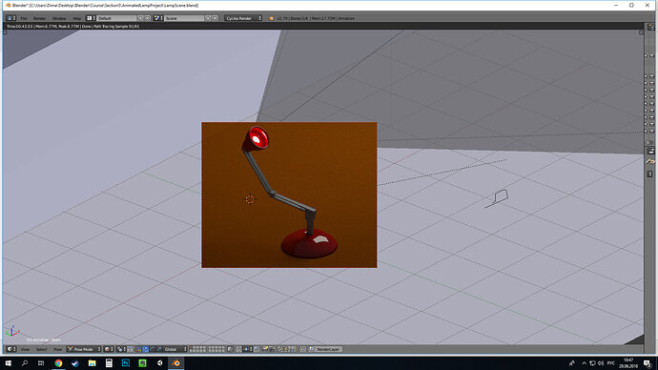Expand the properties region with the right plus icon
The width and height of the screenshot is (658, 370).
[641, 32]
